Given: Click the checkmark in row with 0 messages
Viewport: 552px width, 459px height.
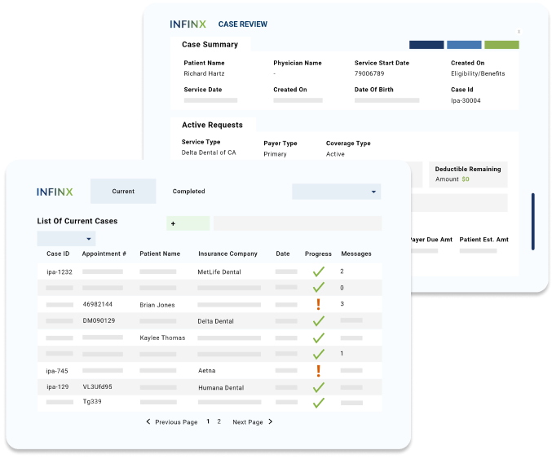Looking at the screenshot, I should coord(319,288).
